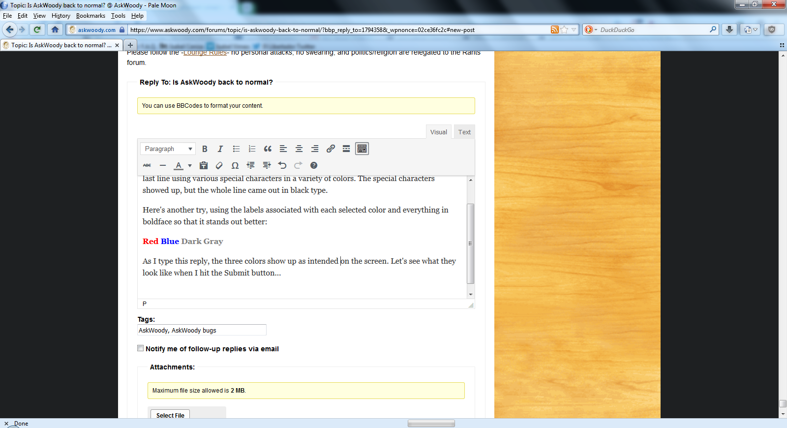Toggle bold formatting in the editor
Screen dimensions: 787x428
pyautogui.click(x=205, y=149)
